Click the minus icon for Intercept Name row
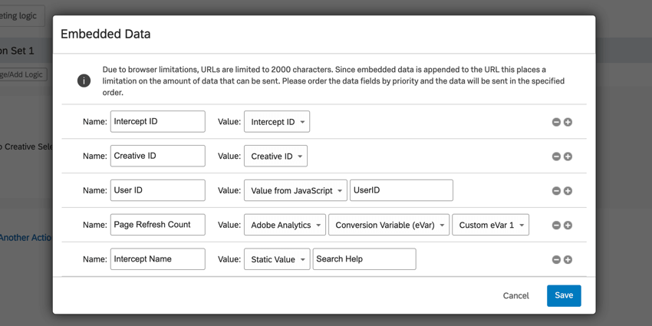Image resolution: width=652 pixels, height=326 pixels. (x=556, y=259)
